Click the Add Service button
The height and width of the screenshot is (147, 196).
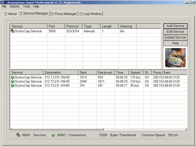coord(175,26)
